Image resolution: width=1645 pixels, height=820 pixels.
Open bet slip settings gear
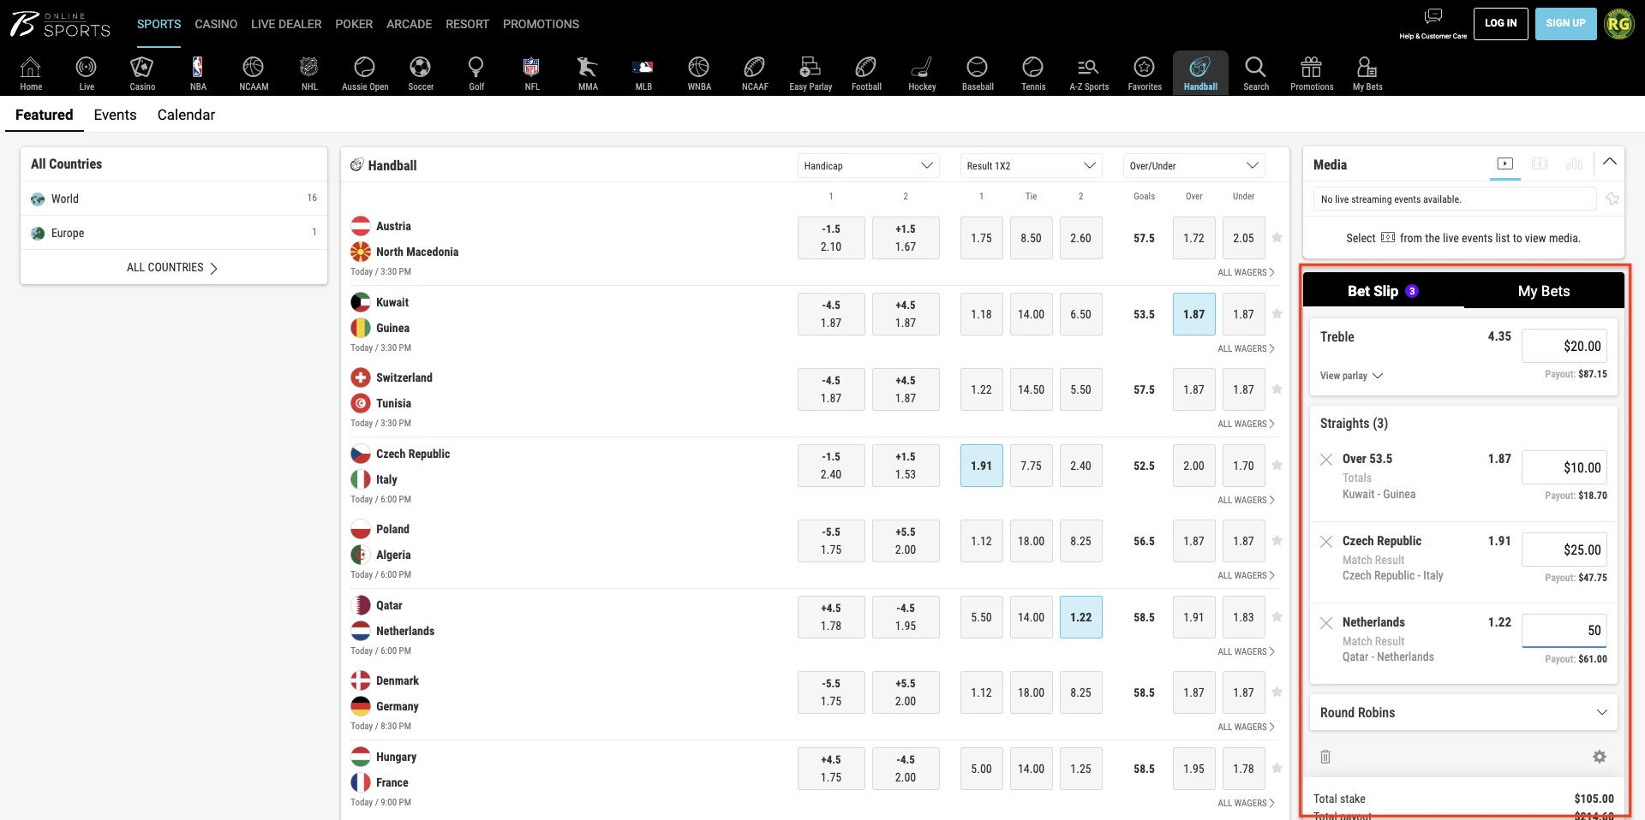coord(1599,757)
